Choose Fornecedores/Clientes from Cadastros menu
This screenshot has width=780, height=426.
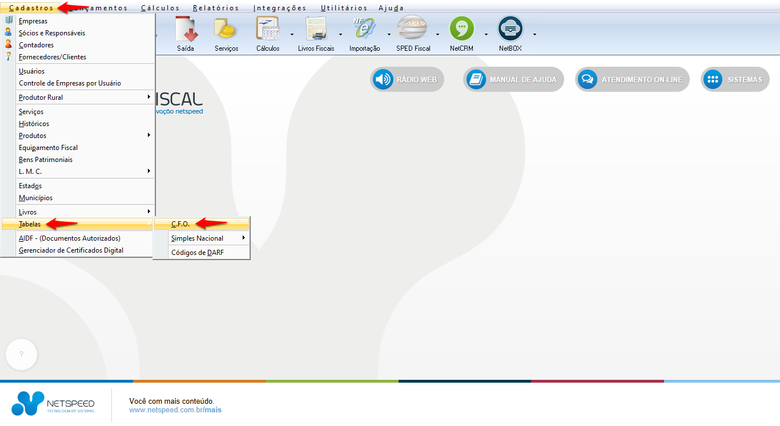pos(53,57)
